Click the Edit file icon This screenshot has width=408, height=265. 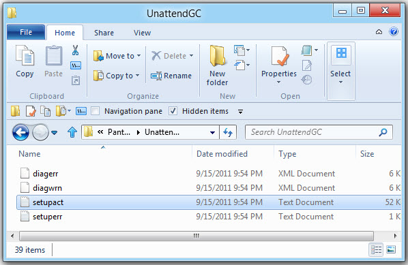point(307,65)
